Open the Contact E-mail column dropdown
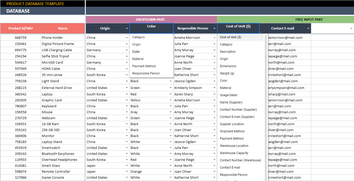The image size is (354, 181). [308, 28]
